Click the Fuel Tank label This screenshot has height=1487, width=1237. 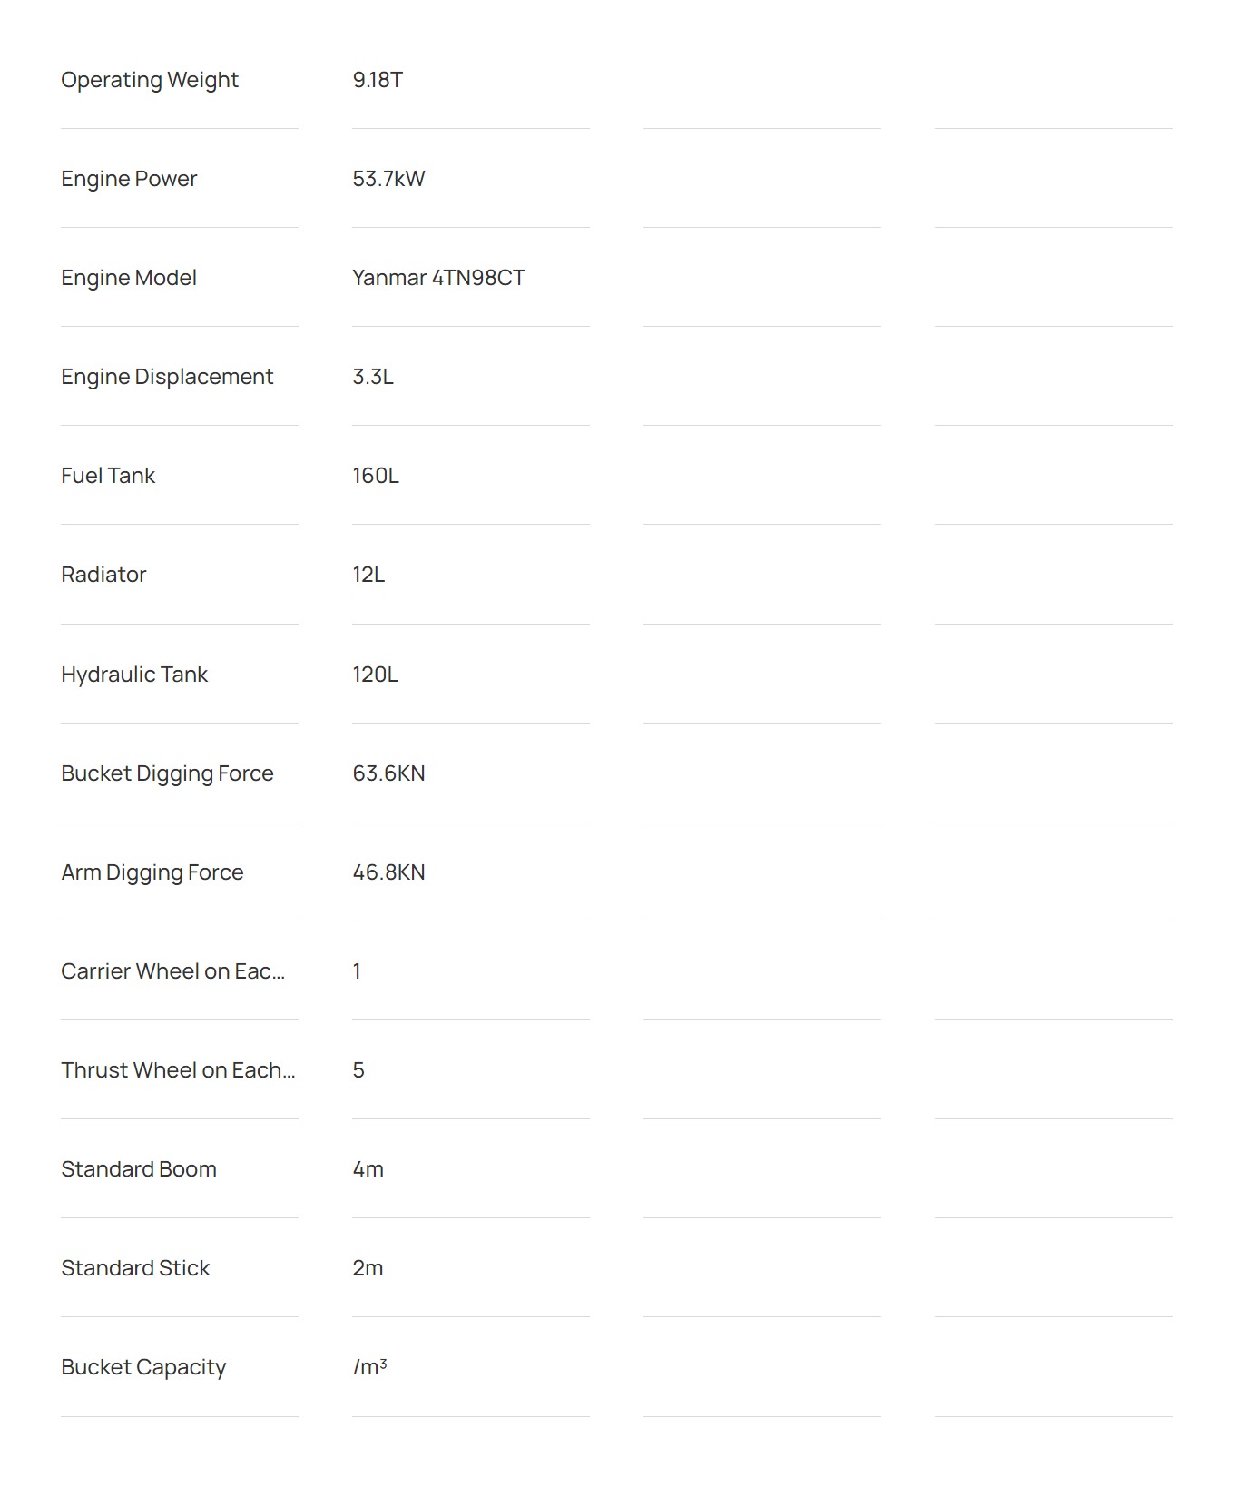108,476
